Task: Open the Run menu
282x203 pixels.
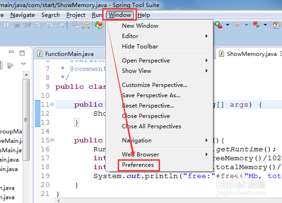Action: 97,15
